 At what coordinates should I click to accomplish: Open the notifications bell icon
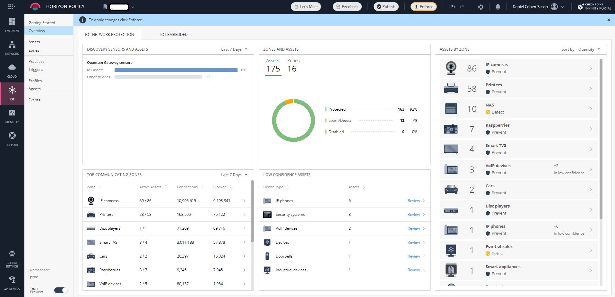(x=498, y=6)
